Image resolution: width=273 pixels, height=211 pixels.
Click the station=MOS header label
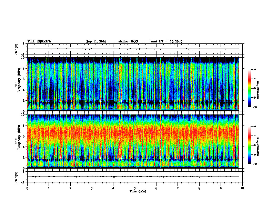[128, 41]
